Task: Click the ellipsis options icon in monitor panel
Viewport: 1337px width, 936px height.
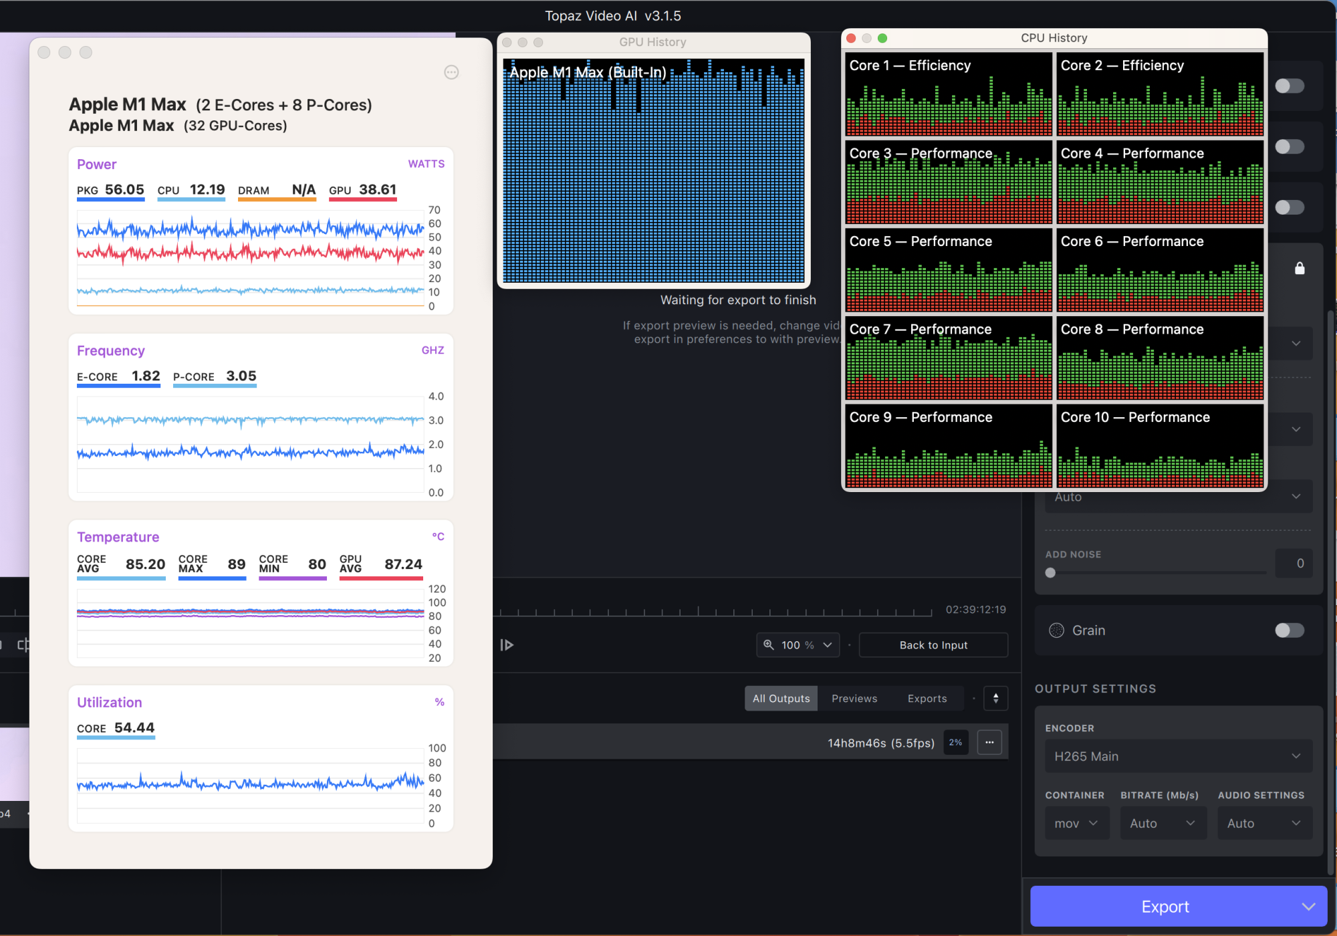Action: coord(451,72)
